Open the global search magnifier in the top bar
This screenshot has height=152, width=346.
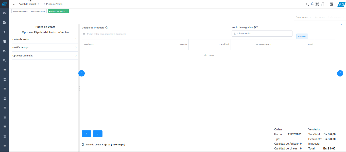click(307, 4)
